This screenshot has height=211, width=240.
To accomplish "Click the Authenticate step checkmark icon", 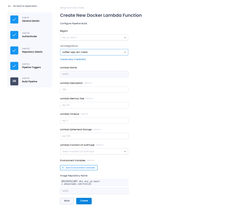I will tap(14, 35).
